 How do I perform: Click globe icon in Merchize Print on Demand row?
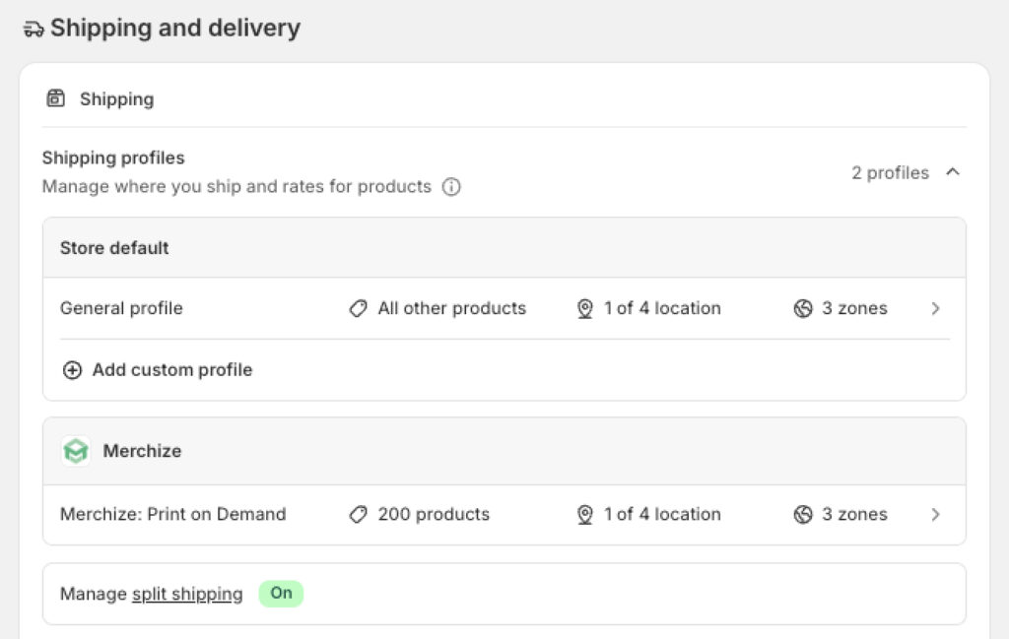(803, 514)
